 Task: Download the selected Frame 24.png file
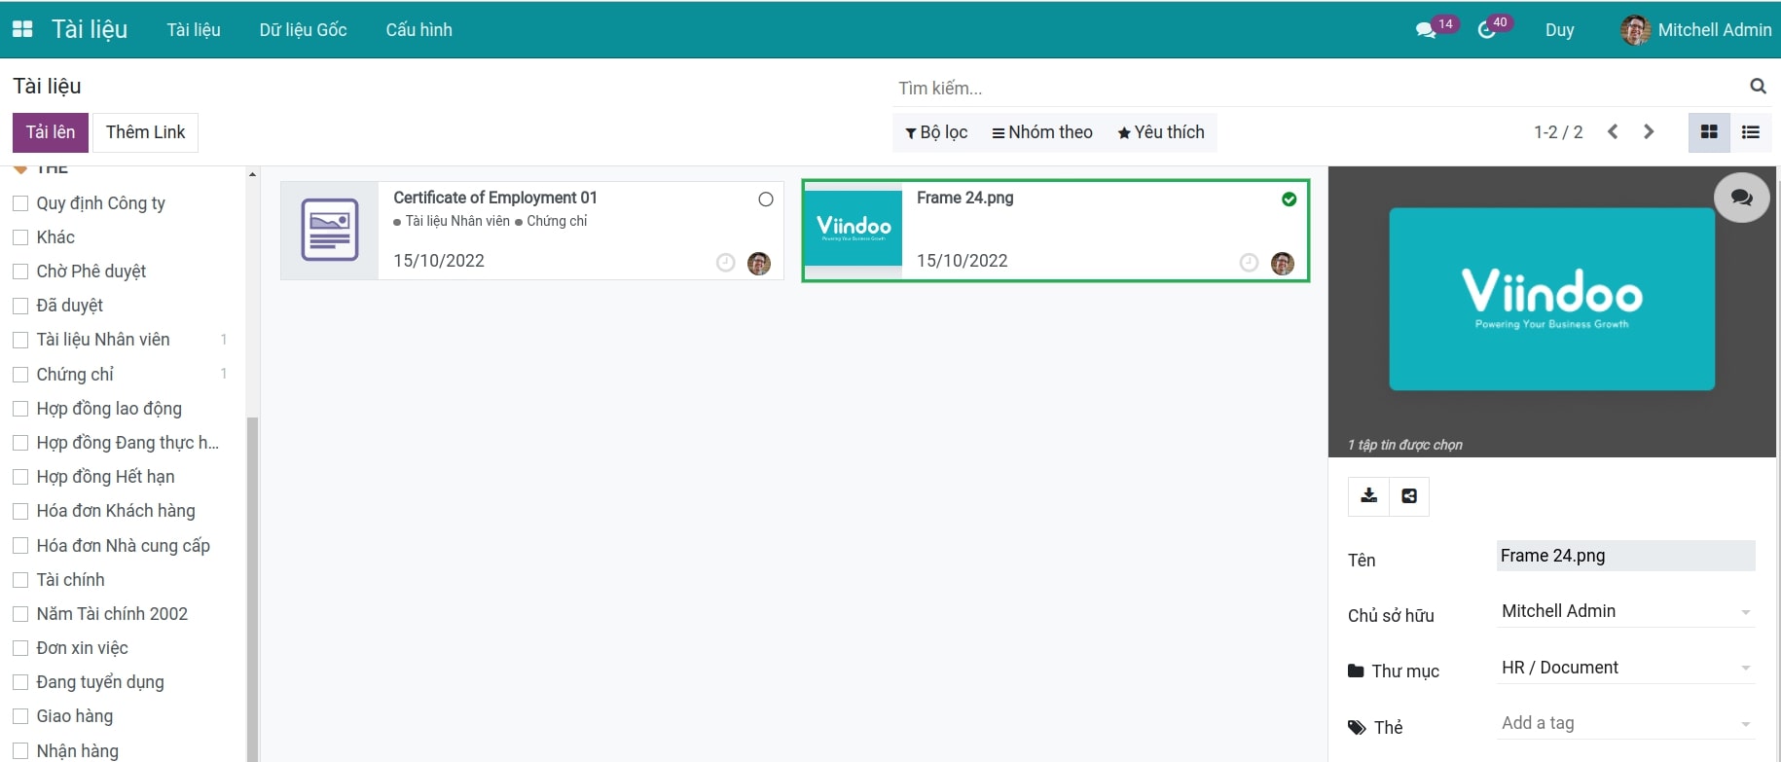coord(1368,495)
